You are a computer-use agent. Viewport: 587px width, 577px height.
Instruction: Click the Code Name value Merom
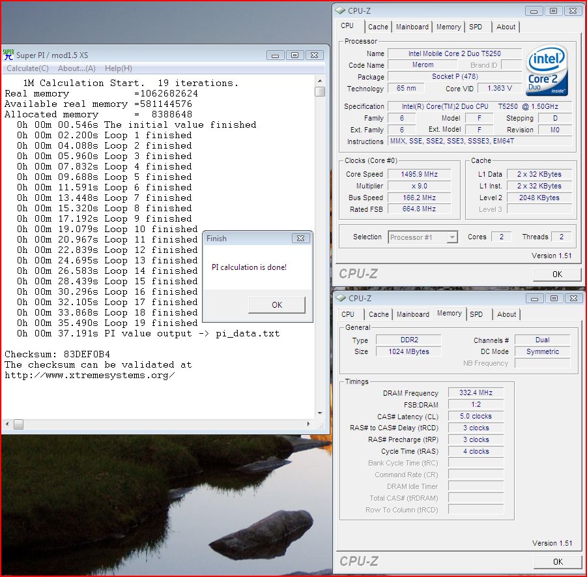pyautogui.click(x=423, y=65)
